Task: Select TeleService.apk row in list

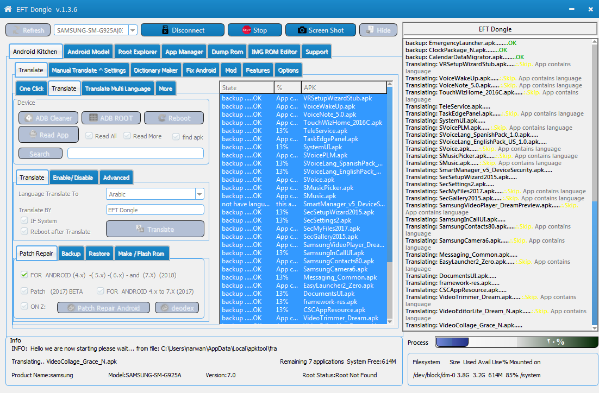Action: coord(303,130)
